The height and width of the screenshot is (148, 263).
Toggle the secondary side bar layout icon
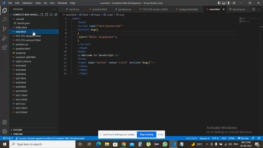point(228,3)
